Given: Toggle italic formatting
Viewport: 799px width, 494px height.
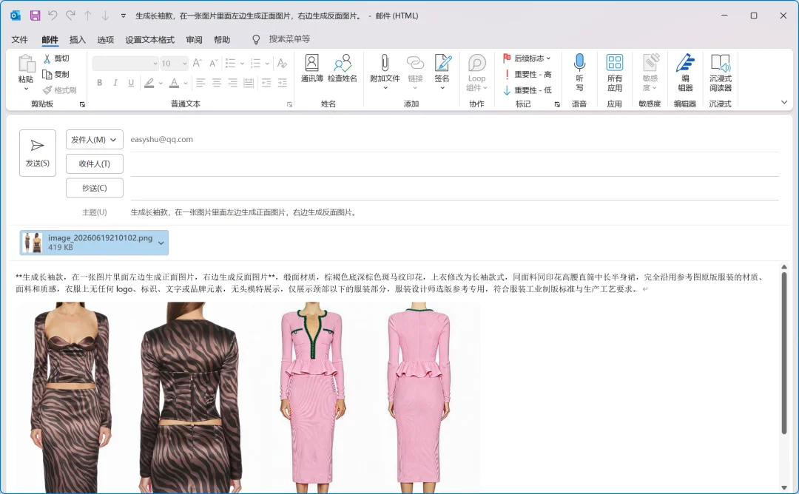Looking at the screenshot, I should (115, 83).
